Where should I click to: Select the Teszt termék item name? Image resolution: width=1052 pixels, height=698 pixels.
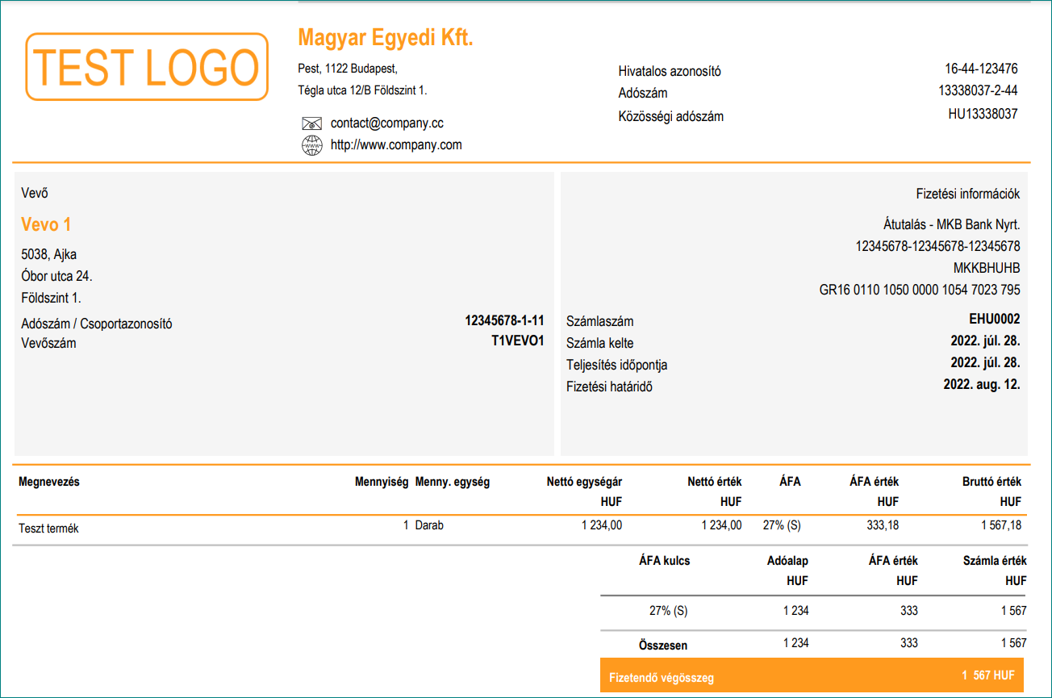click(x=48, y=529)
